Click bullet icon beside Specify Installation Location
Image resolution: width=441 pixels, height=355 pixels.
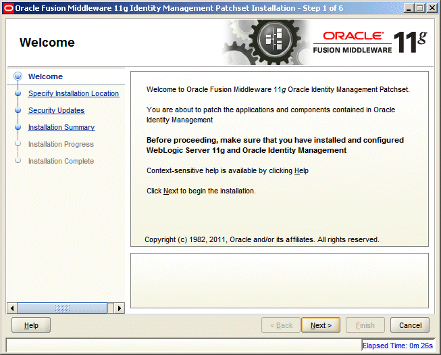tap(18, 93)
